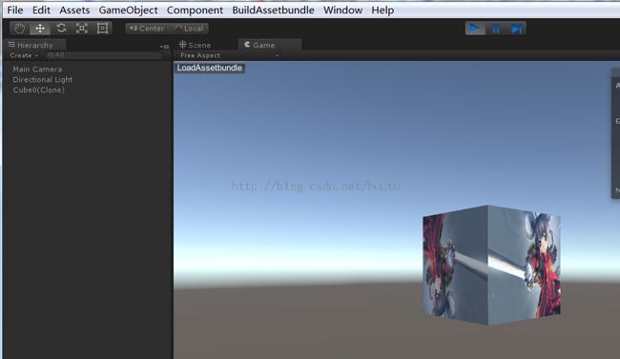The height and width of the screenshot is (359, 620).
Task: Switch to the Scene tab
Action: tap(195, 45)
